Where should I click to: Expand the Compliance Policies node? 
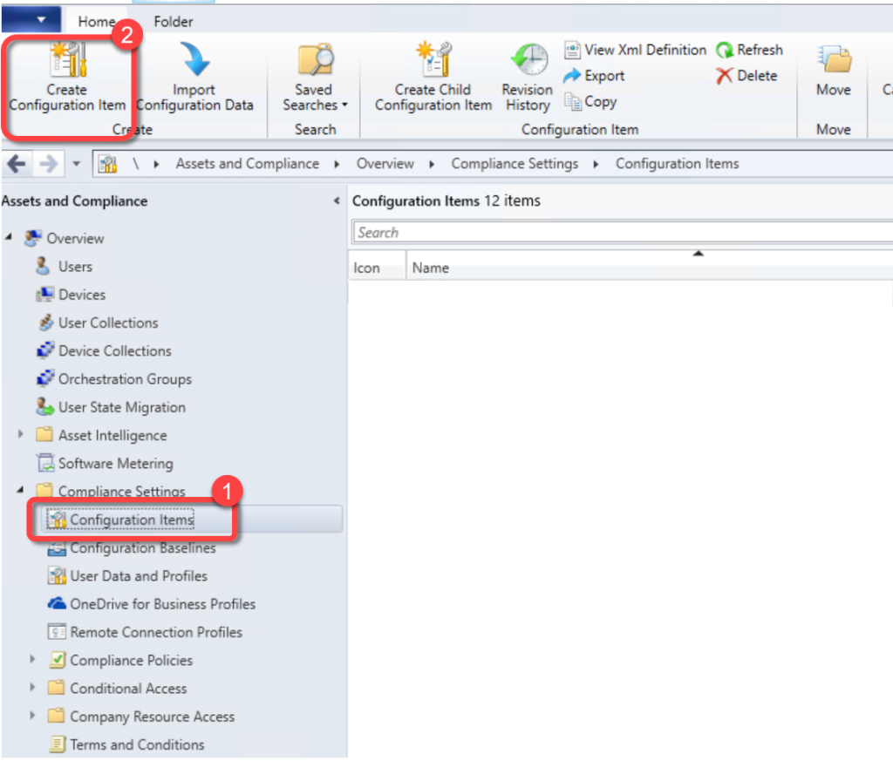33,660
